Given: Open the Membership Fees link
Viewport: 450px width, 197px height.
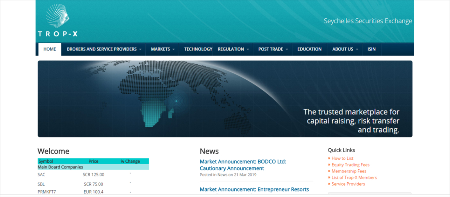Looking at the screenshot, I should pos(349,171).
